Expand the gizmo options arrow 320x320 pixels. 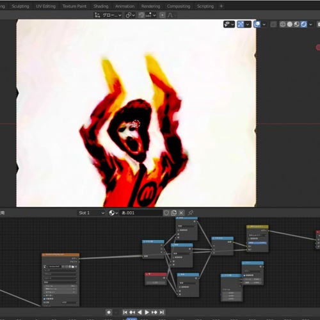pos(248,24)
